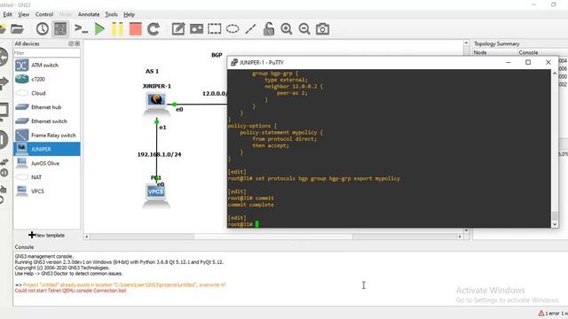This screenshot has height=319, width=568.
Task: Select NAT device in list
Action: click(x=47, y=177)
